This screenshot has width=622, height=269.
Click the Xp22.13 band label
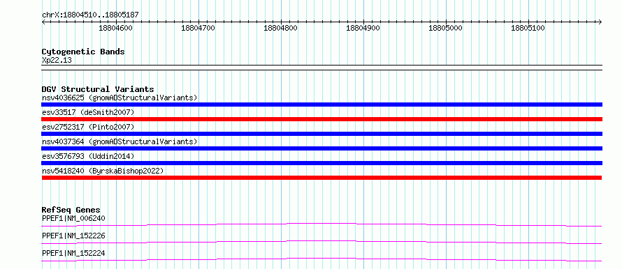[x=57, y=61]
